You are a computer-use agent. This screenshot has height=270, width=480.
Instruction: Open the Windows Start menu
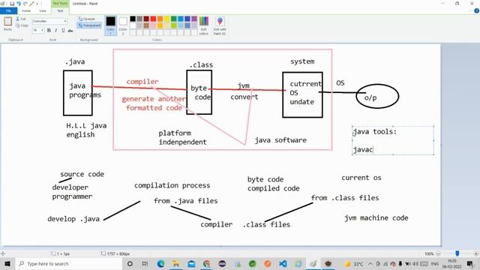click(x=7, y=263)
